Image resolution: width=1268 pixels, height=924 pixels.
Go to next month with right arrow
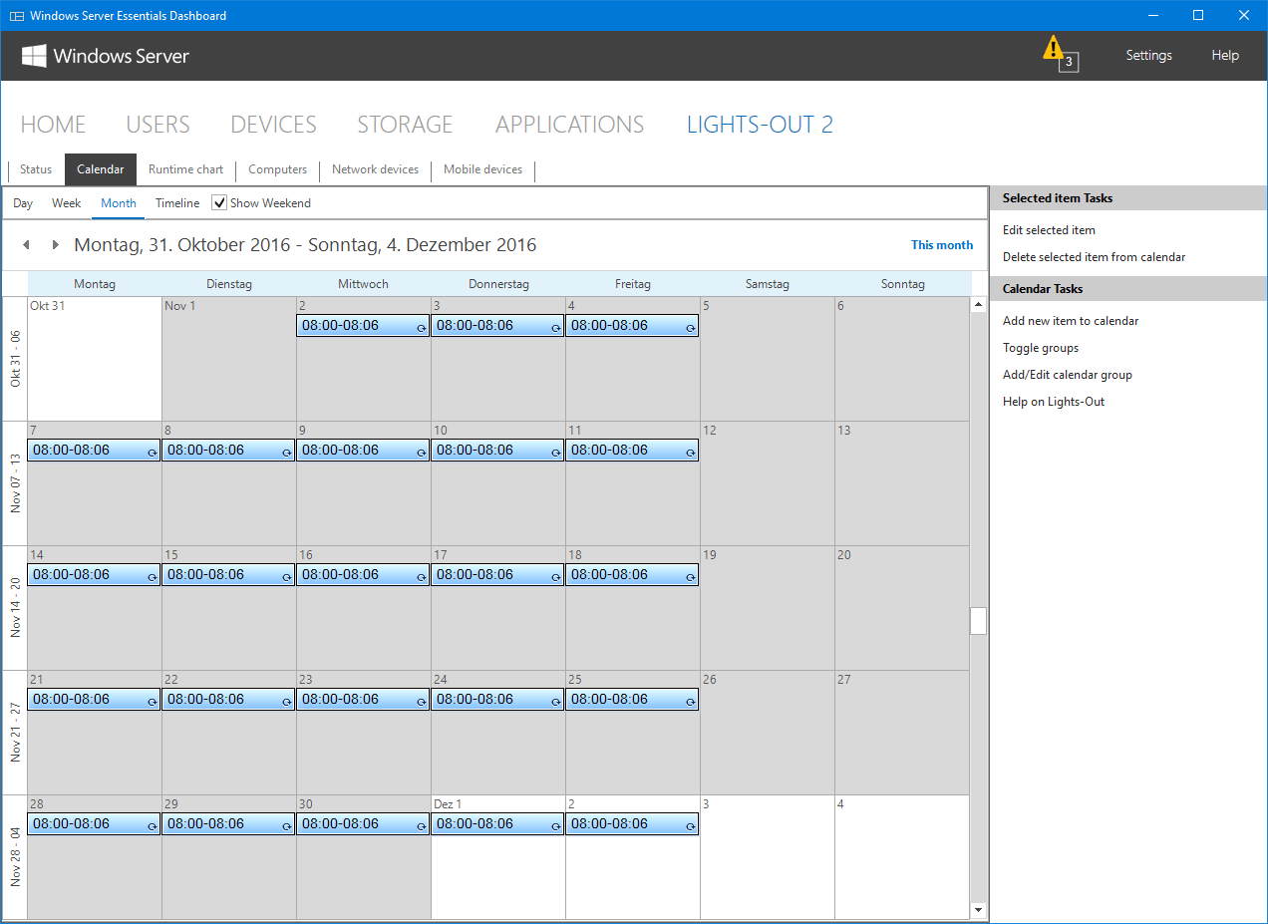click(x=55, y=244)
